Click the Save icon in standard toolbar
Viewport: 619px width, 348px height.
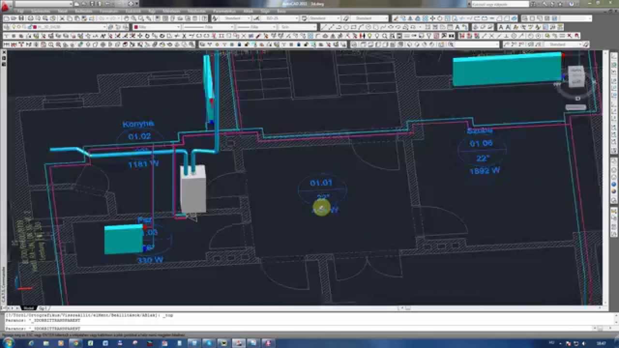pyautogui.click(x=21, y=18)
